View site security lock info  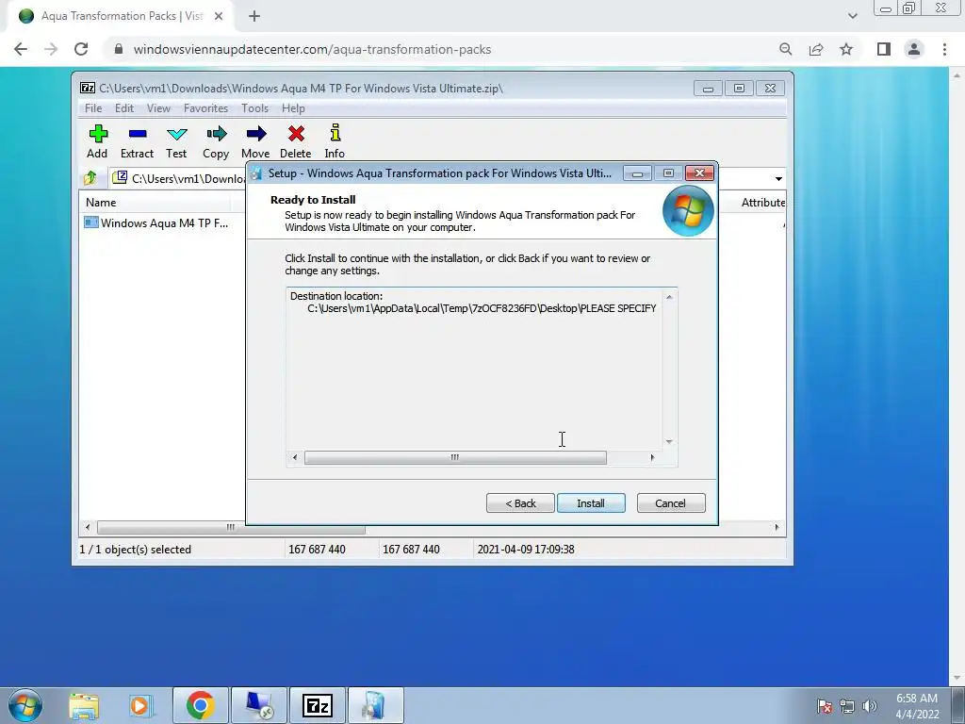[119, 49]
